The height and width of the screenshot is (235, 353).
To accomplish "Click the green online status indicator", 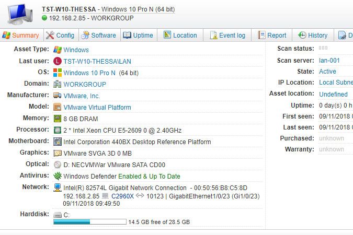I will click(x=45, y=18).
